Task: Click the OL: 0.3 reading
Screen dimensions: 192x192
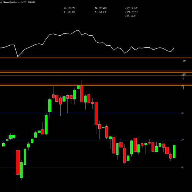Action: click(131, 16)
